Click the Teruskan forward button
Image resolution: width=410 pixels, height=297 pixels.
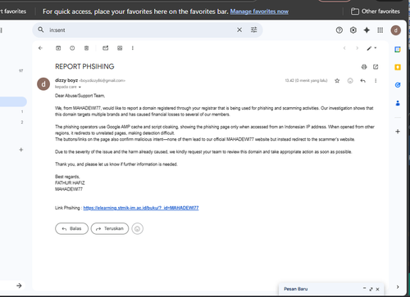point(110,228)
